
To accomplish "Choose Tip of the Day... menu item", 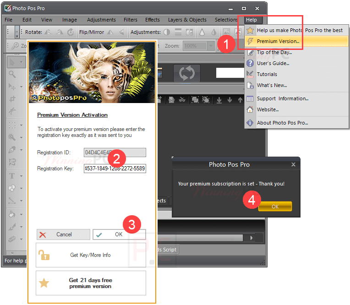I will point(296,52).
